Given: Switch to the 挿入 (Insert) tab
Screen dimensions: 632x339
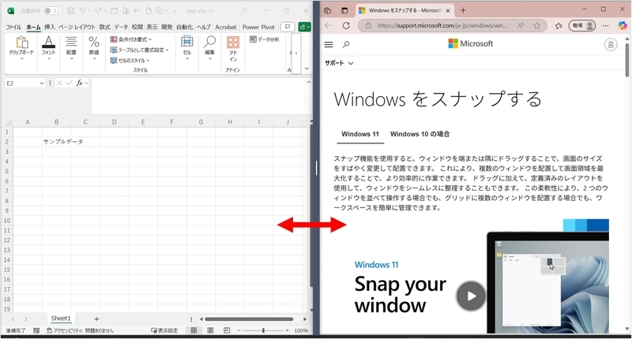Looking at the screenshot, I should click(50, 27).
